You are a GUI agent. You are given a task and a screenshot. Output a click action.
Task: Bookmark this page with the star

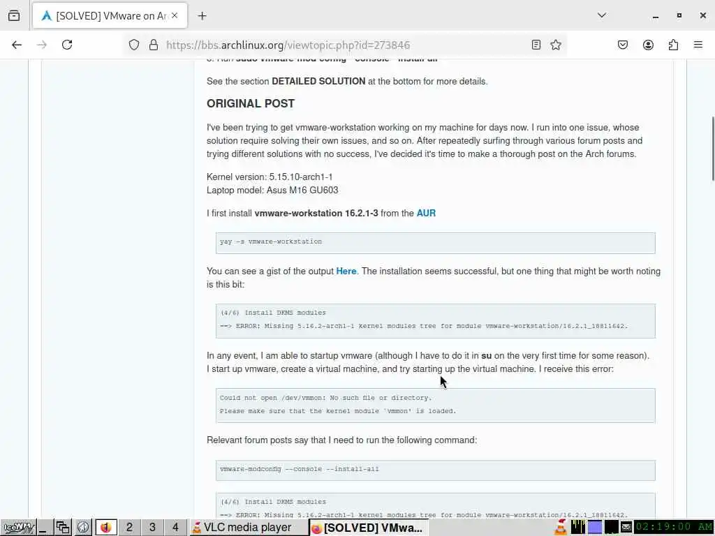point(555,45)
